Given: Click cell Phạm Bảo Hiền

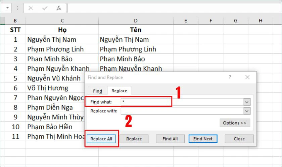Looking at the screenshot, I should coord(55,127).
